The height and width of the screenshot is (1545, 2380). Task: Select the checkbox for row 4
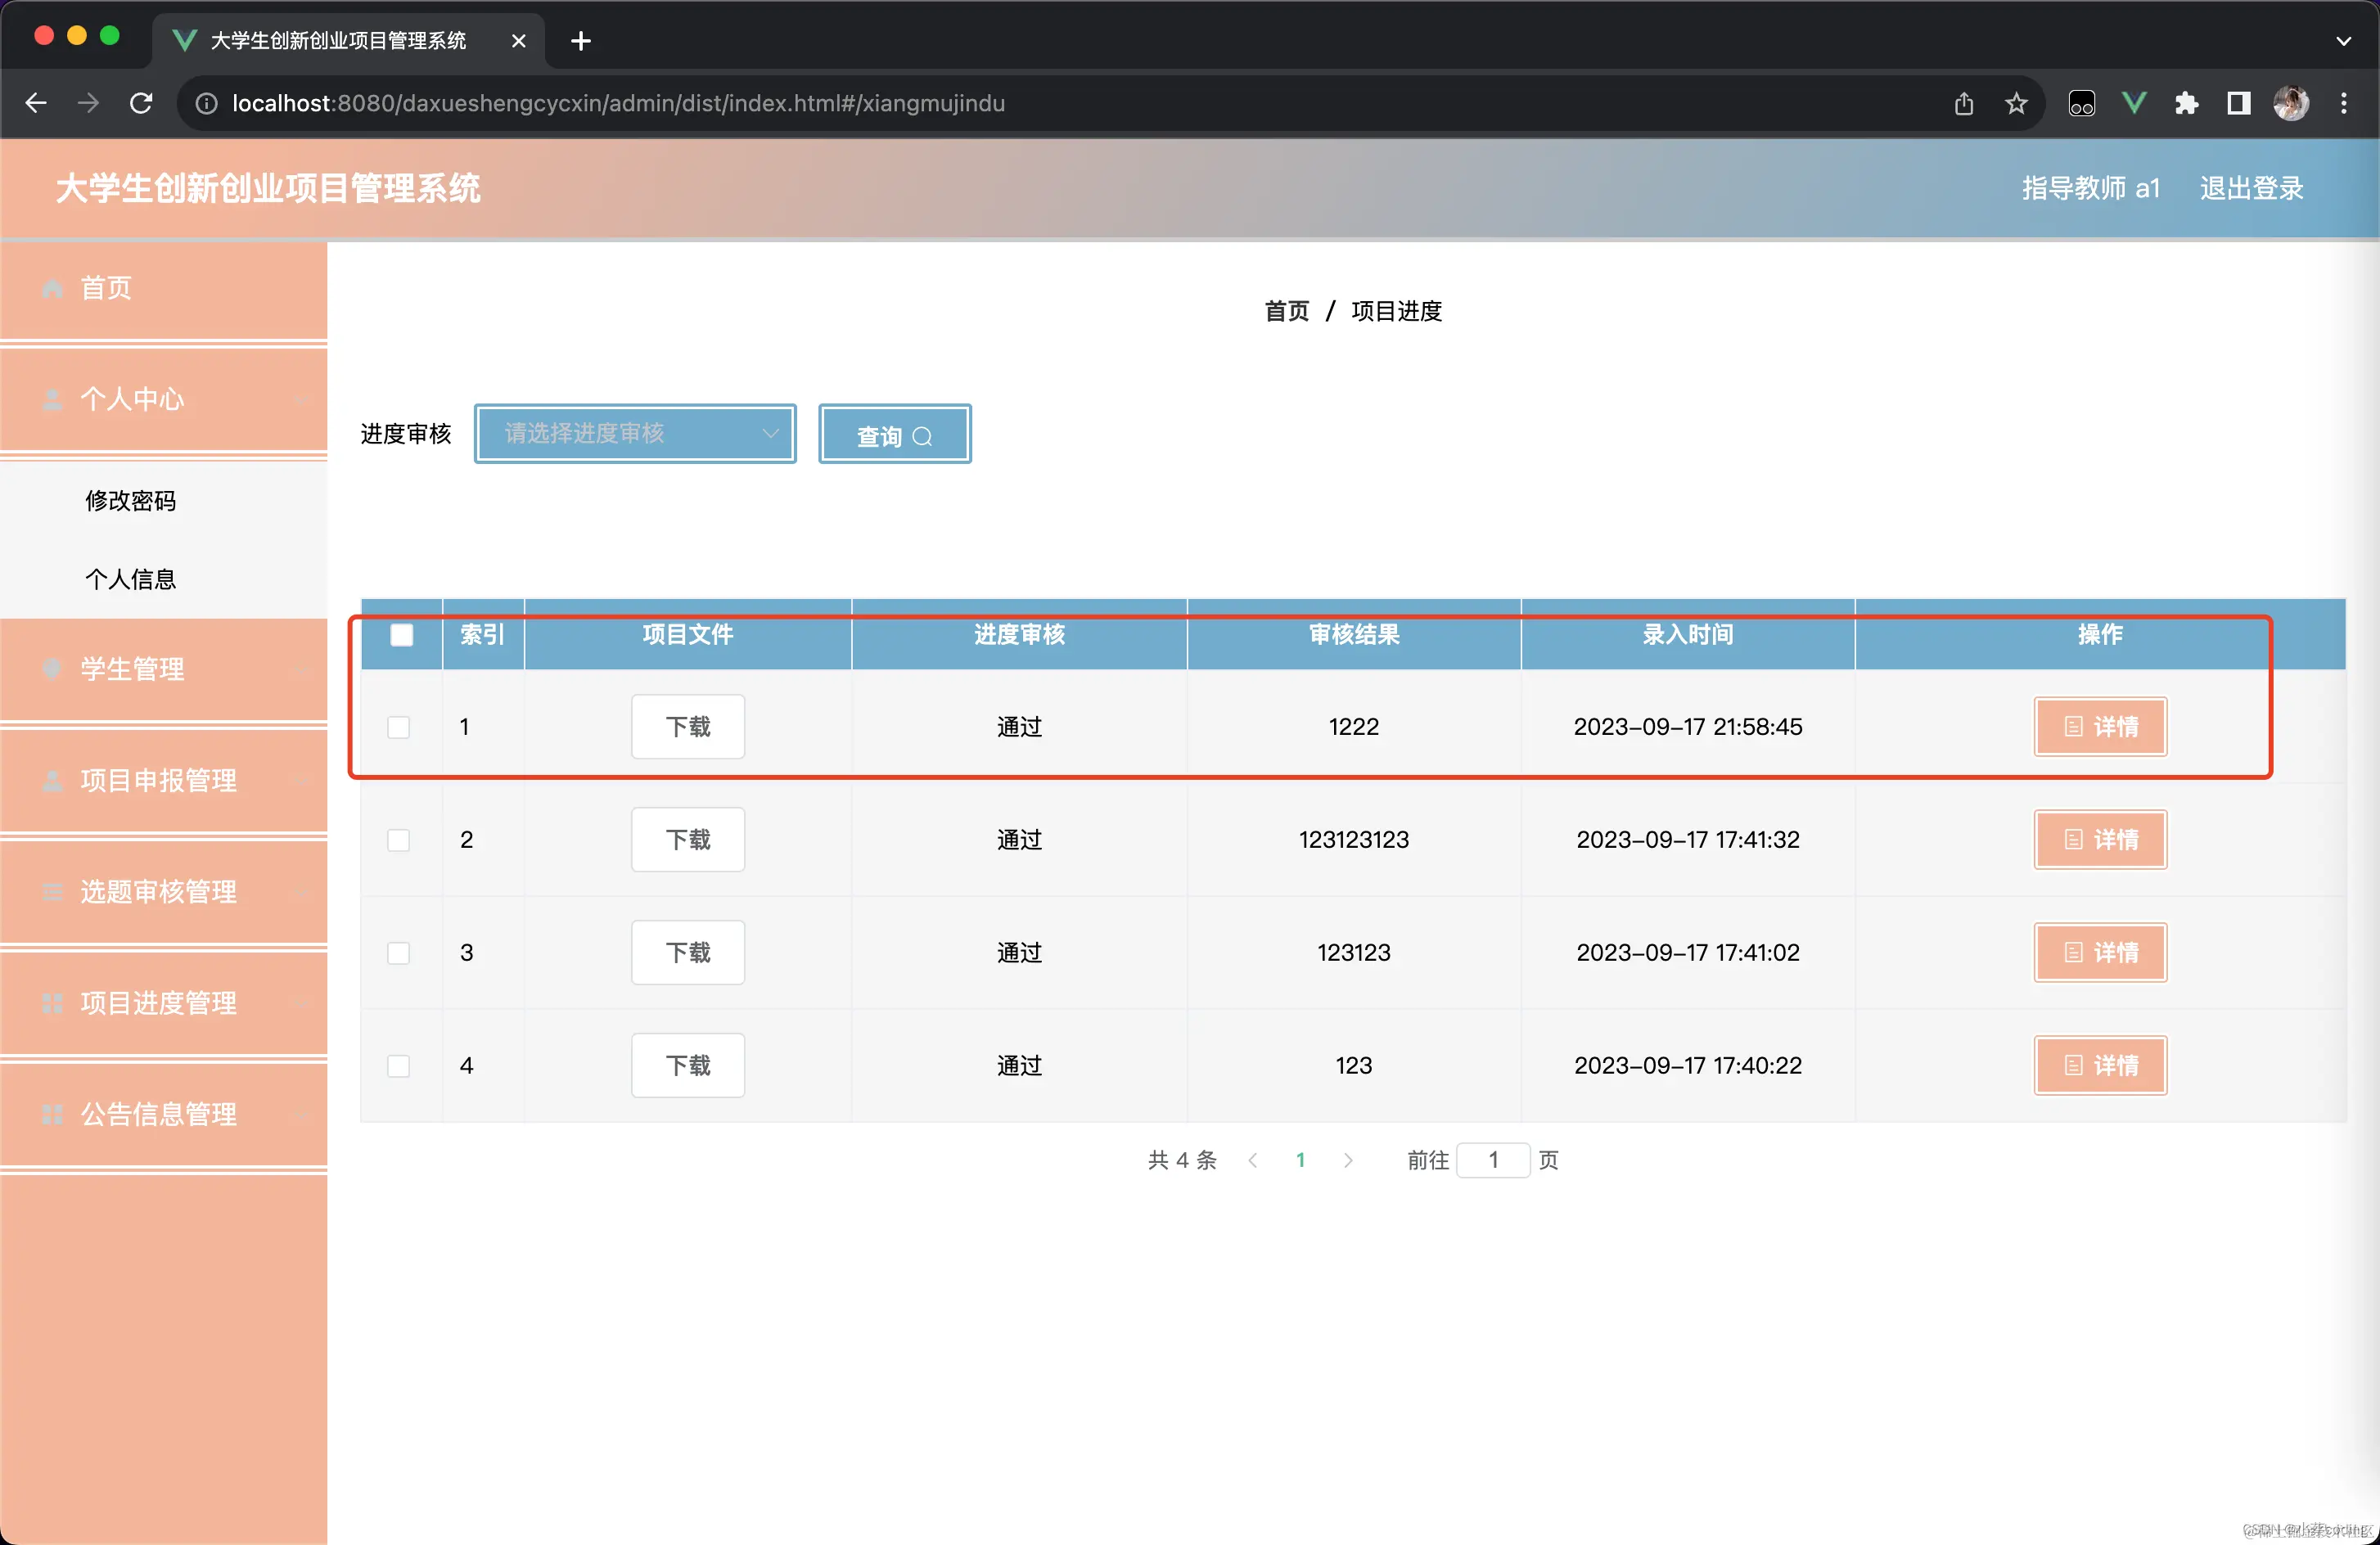click(398, 1065)
